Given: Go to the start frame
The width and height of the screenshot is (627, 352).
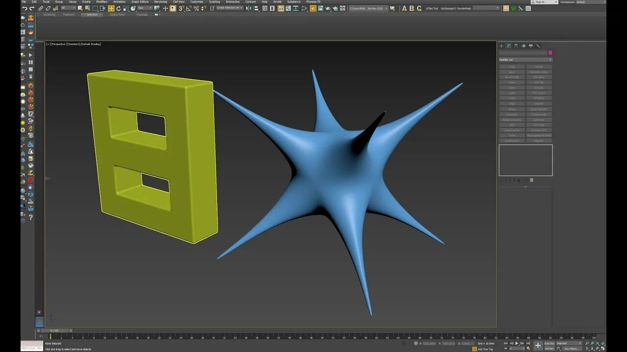Looking at the screenshot, I should pyautogui.click(x=506, y=344).
